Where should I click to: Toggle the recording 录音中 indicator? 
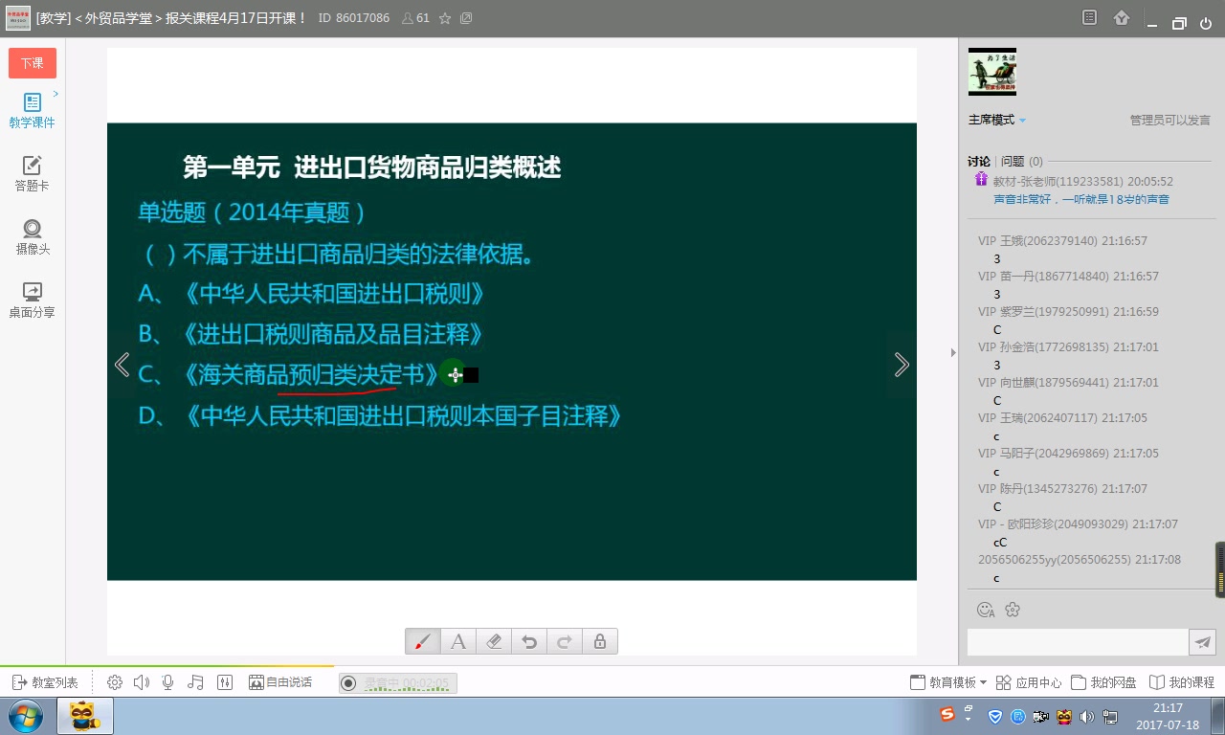[398, 682]
